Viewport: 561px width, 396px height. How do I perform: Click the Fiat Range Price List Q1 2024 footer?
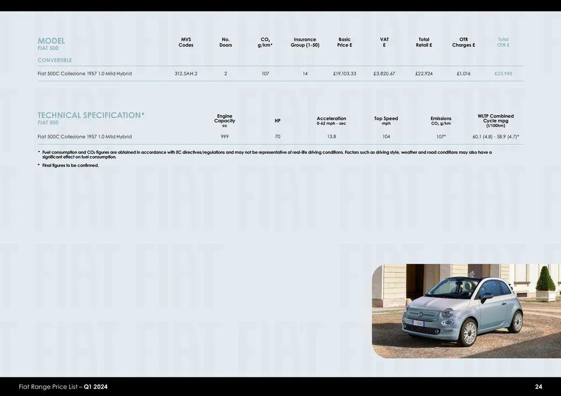(62, 386)
